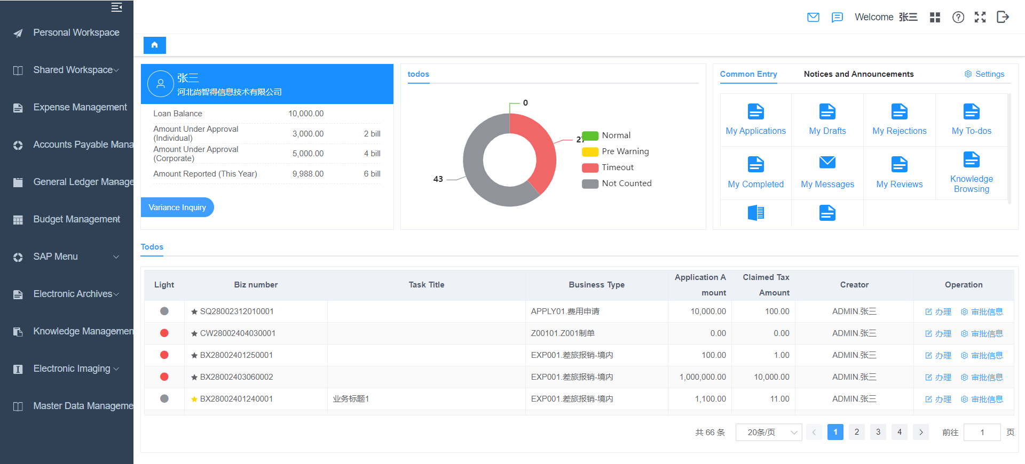Toggle fullscreen mode icon
Viewport: 1025px width, 464px height.
980,18
